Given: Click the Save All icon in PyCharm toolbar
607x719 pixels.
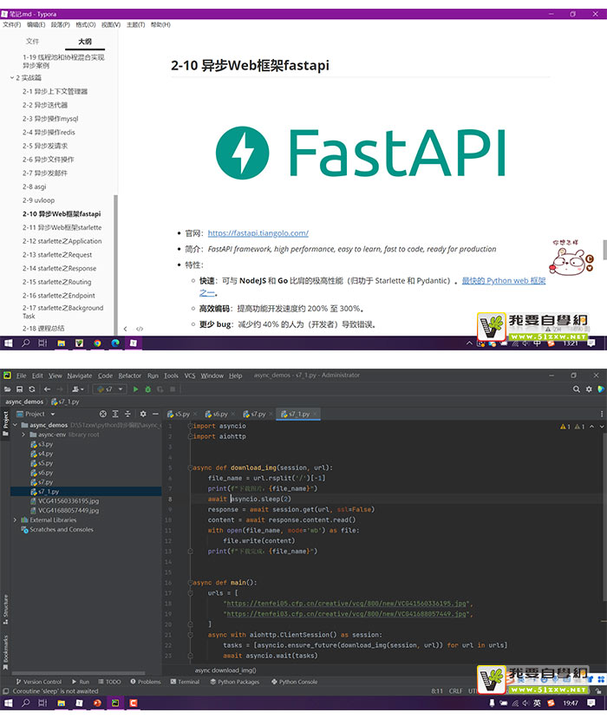Looking at the screenshot, I should click(19, 389).
